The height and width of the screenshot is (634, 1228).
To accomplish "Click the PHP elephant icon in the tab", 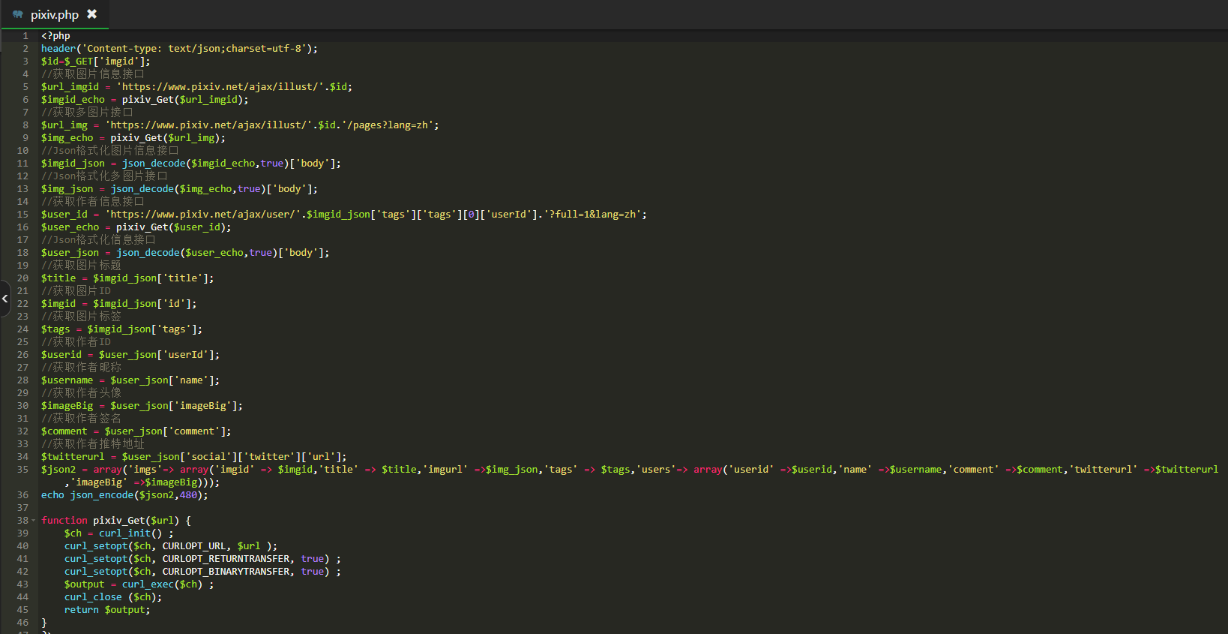I will tap(17, 14).
